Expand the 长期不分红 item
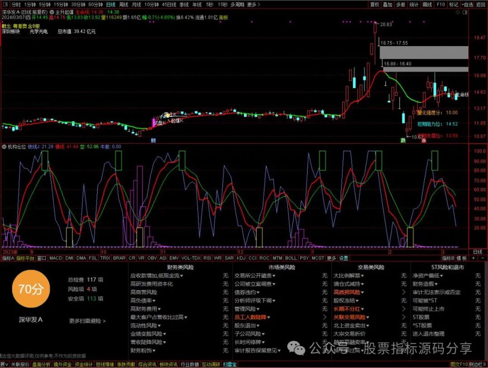This screenshot has height=368, width=488. (x=349, y=308)
